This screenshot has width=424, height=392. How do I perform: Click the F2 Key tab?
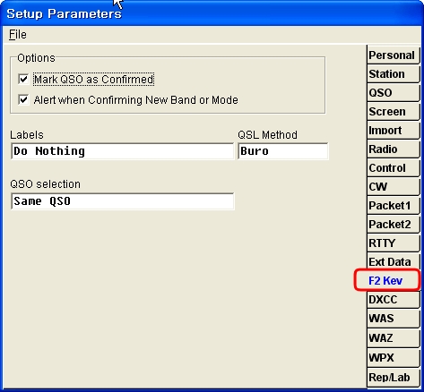click(387, 280)
